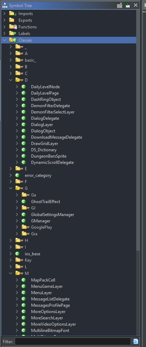146x347 pixels.
Task: Expand the MoreOptionsLayer class
Action: click(x=17, y=312)
